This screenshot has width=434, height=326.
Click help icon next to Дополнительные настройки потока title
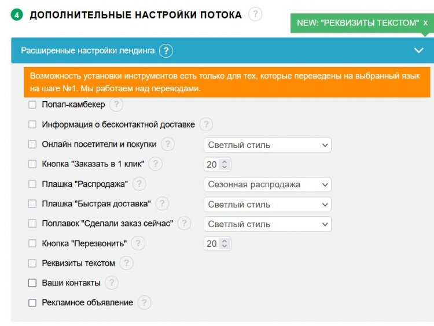(x=255, y=14)
